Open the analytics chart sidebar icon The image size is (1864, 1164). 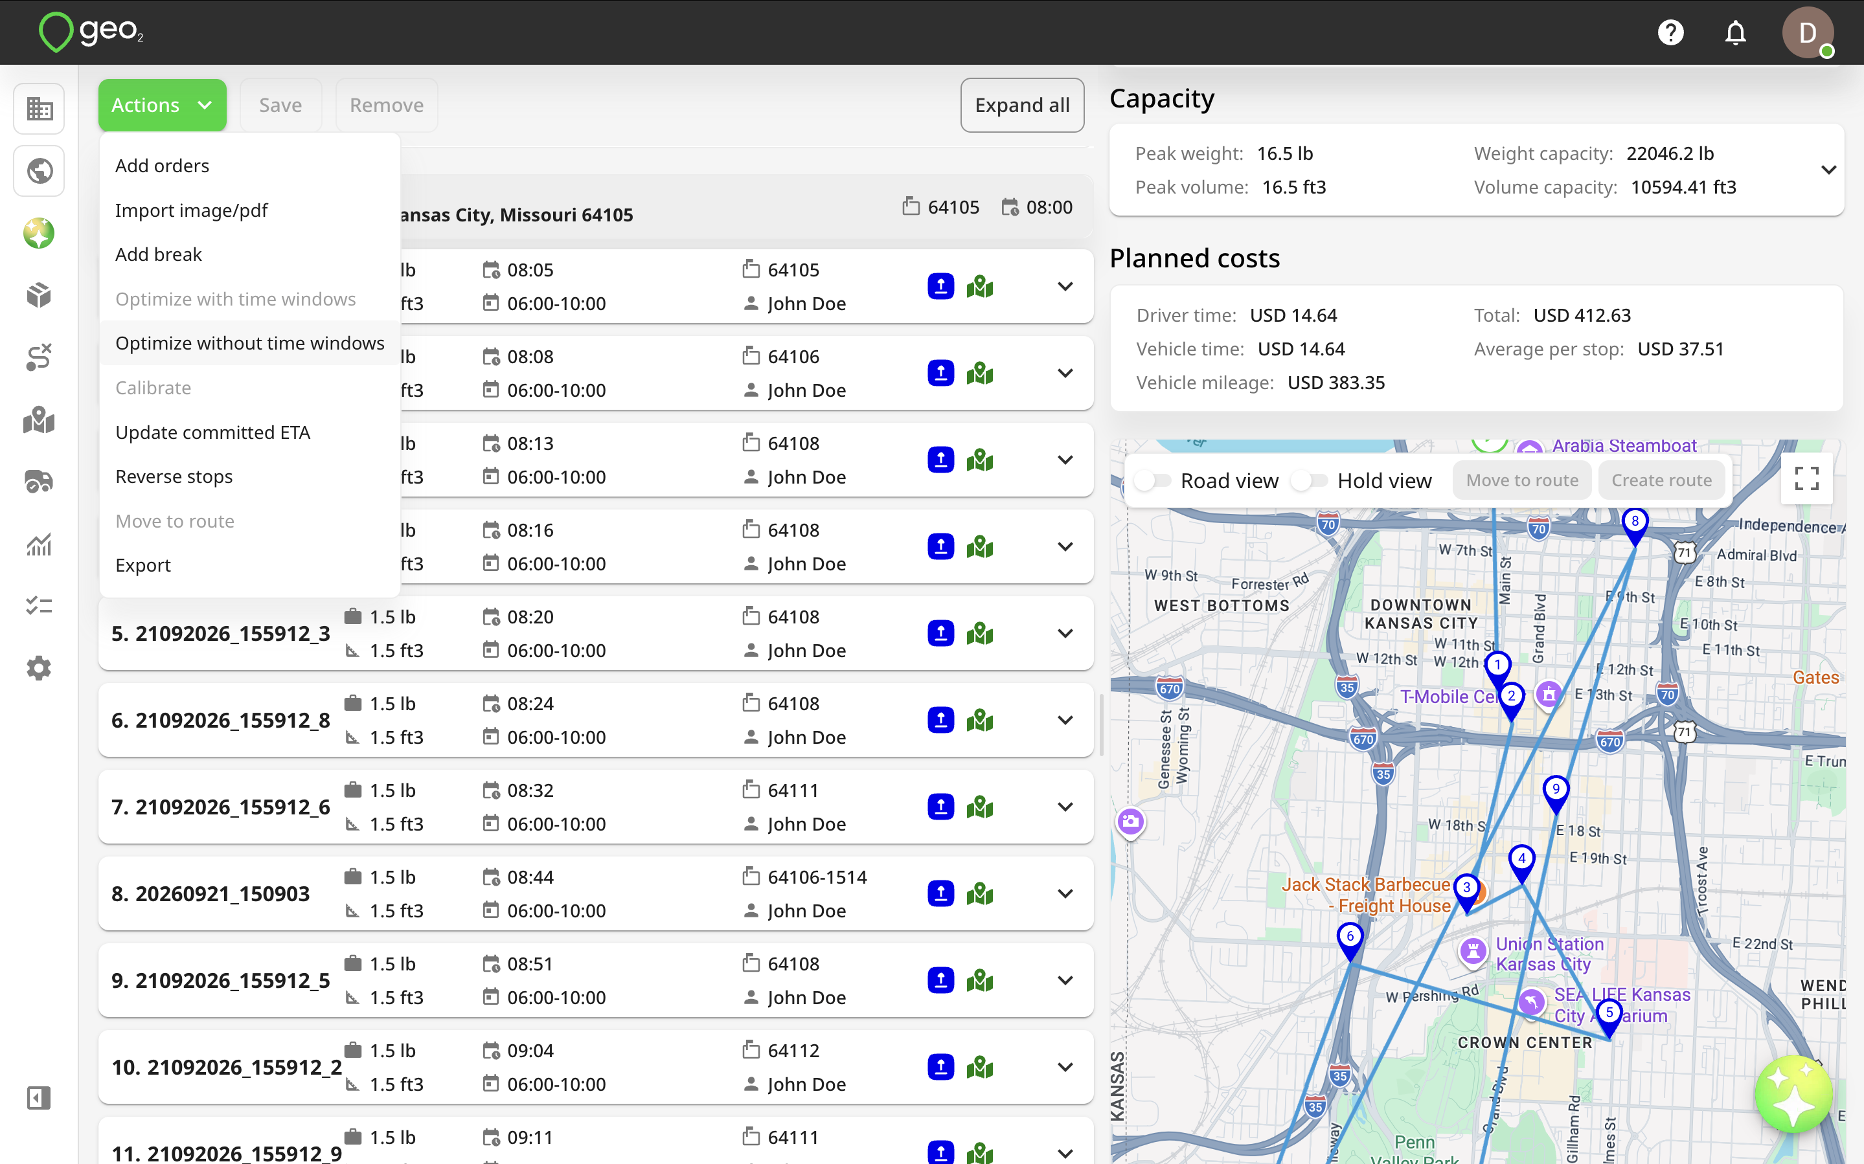pos(38,544)
